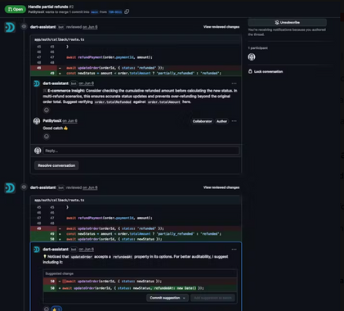344x311 pixels.
Task: Click small dart-assistant avatar on refundedAt suggestion comment
Action: coord(37,250)
